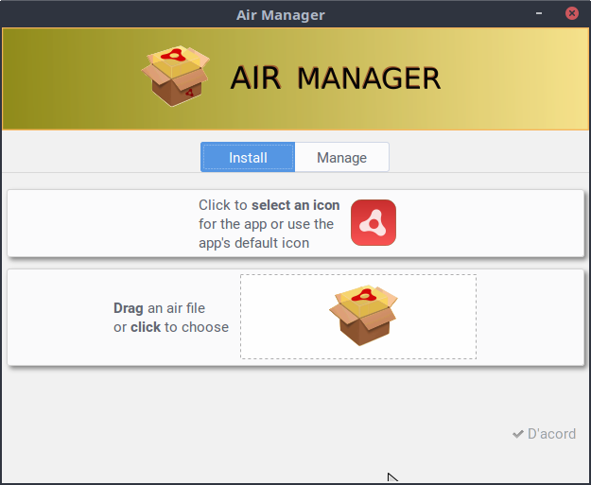Click the AIR MANAGER header title text
Screen dimensions: 591x485
tap(335, 78)
